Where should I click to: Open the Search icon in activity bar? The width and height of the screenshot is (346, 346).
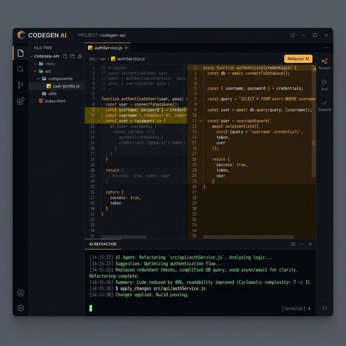(21, 69)
